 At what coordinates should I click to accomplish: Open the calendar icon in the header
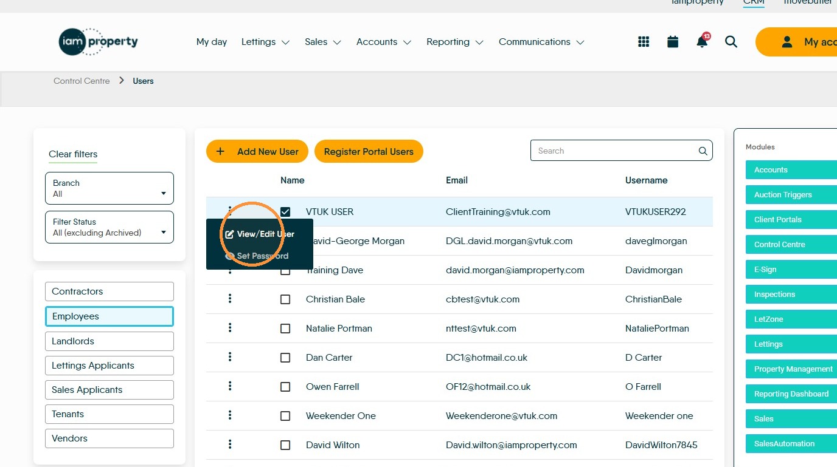tap(673, 42)
